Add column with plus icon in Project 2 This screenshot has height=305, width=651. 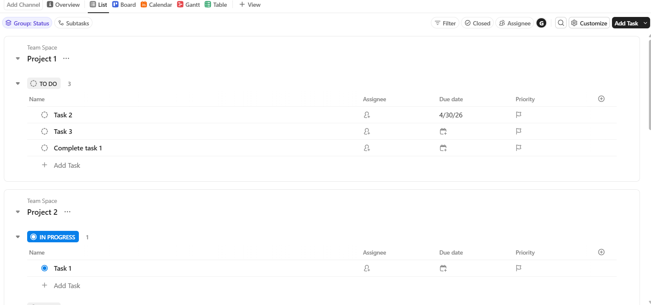[x=601, y=252]
